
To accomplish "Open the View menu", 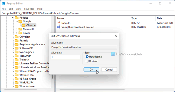I will point(18,9).
